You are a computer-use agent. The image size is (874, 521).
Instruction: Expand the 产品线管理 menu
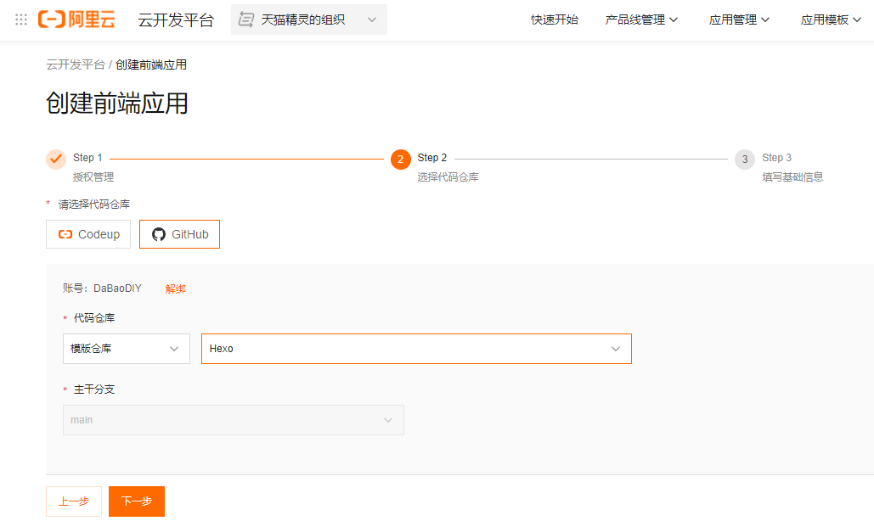[641, 20]
